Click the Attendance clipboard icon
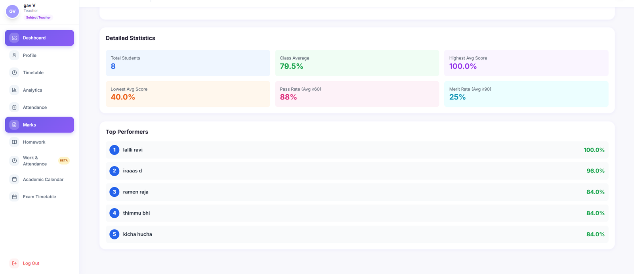The height and width of the screenshot is (274, 634). tap(14, 107)
